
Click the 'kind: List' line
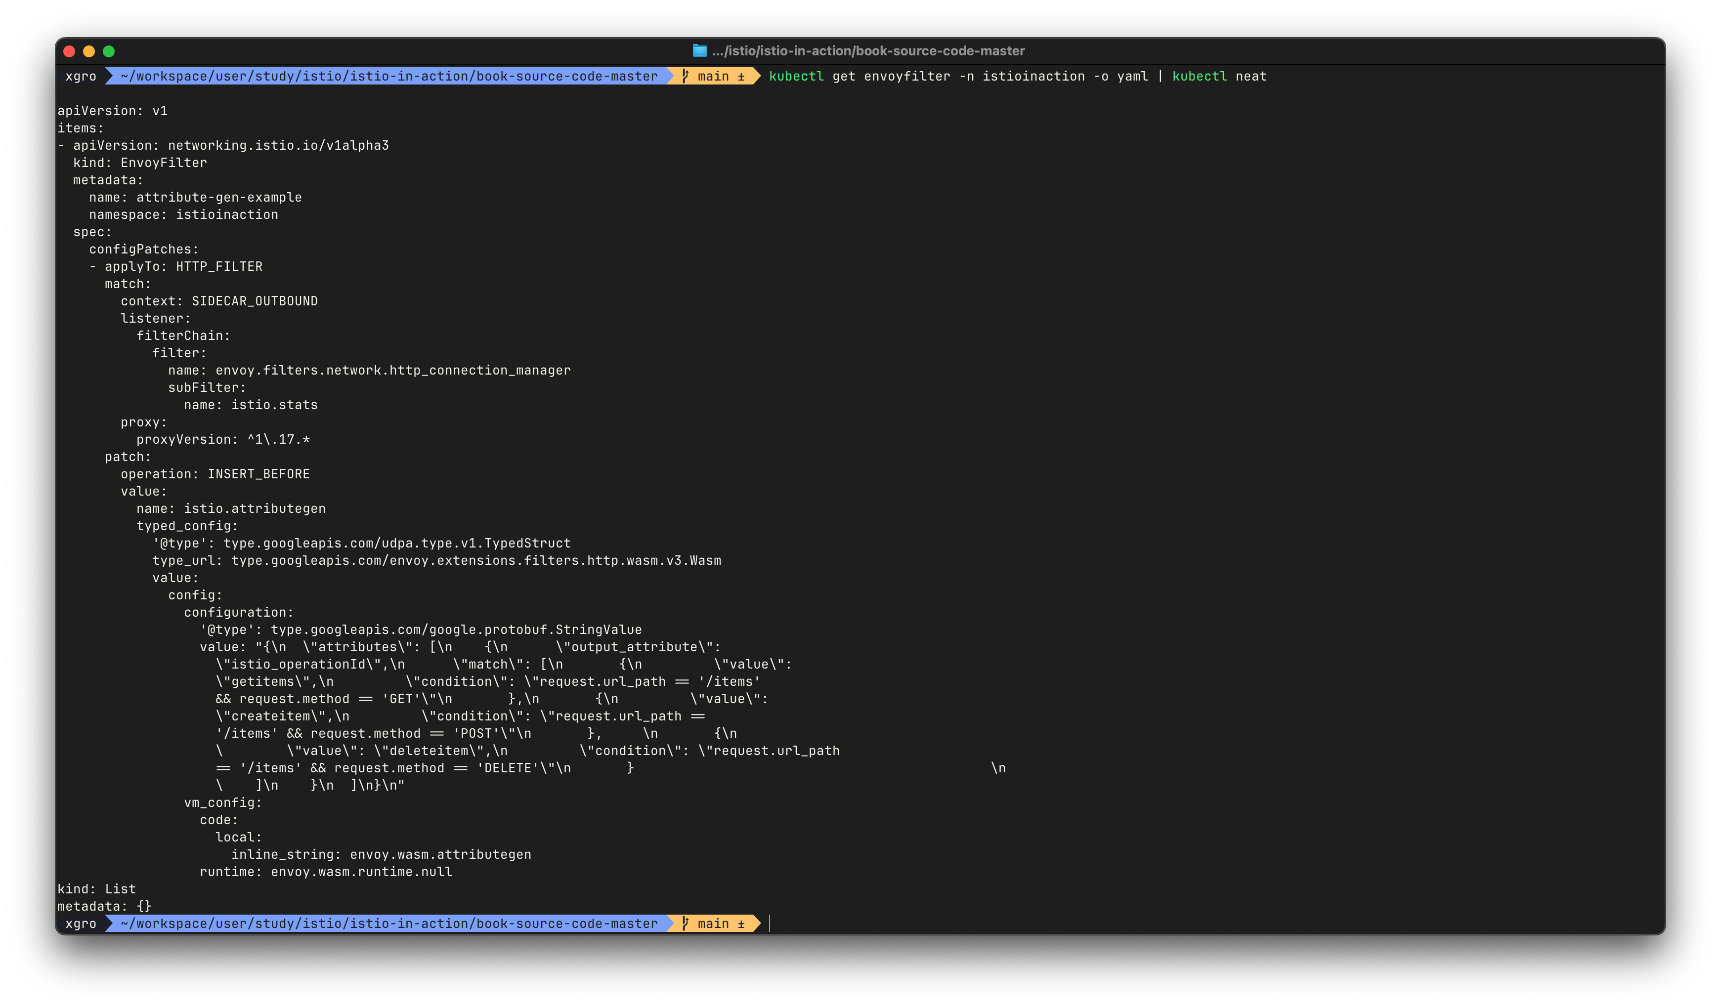tap(97, 889)
